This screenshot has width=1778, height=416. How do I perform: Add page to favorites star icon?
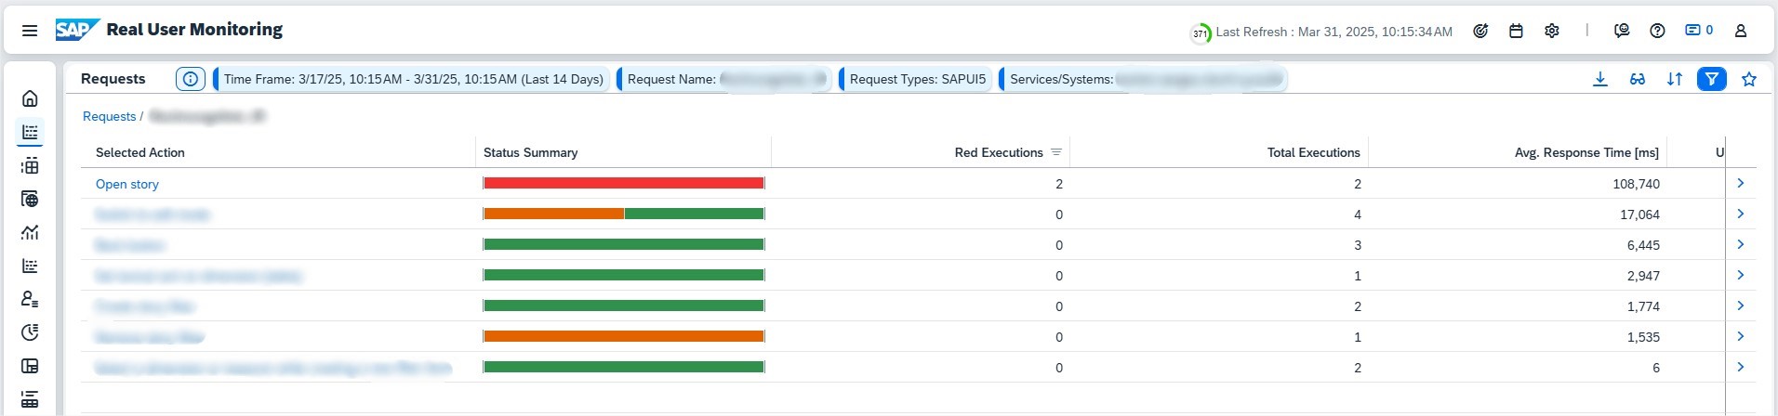click(x=1748, y=79)
